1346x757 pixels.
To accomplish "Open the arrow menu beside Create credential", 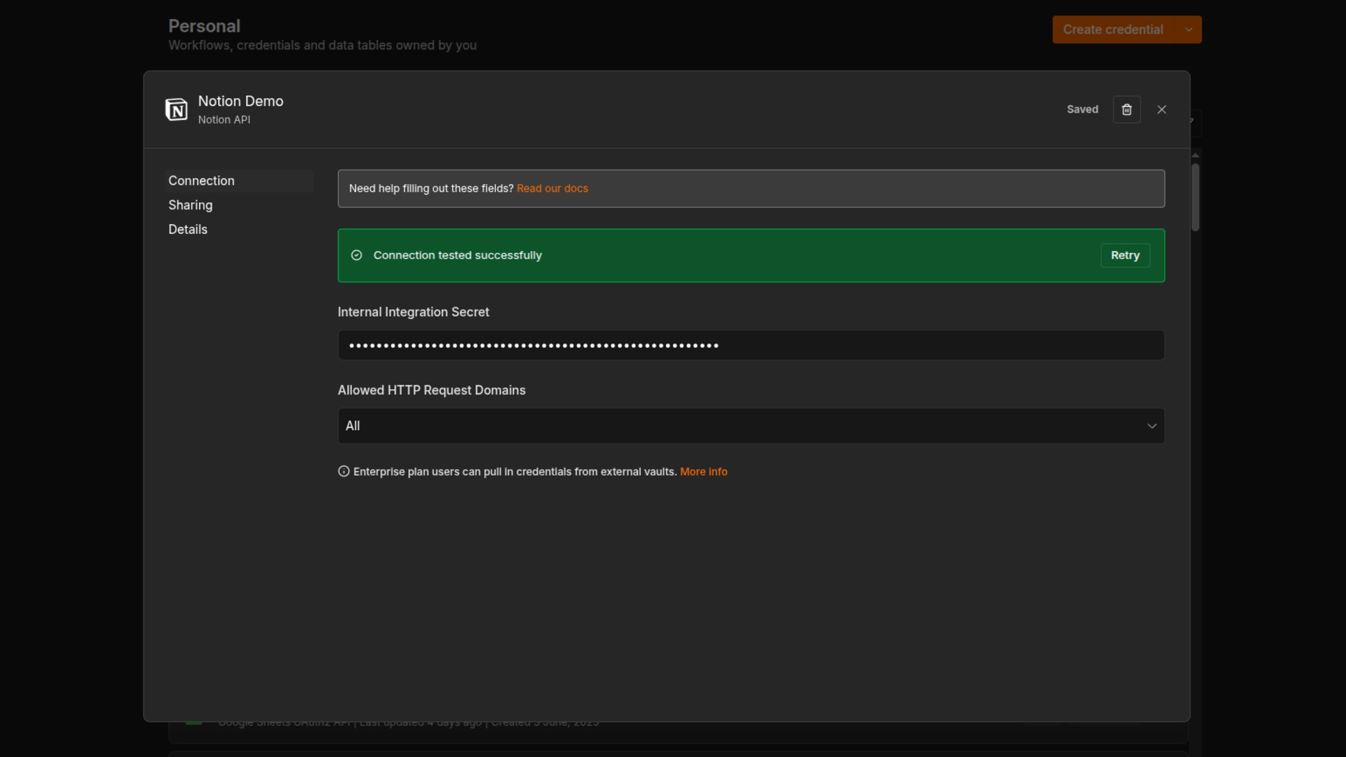I will pos(1189,29).
